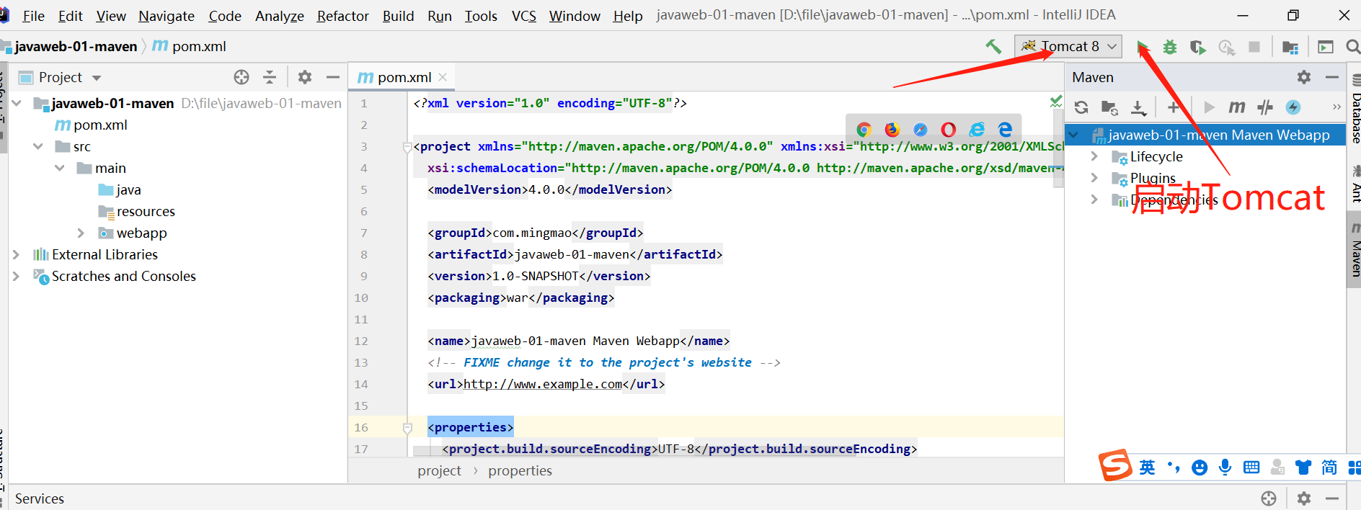Viewport: 1361px width, 510px height.
Task: Select javaweb-01-maven Maven Webapp node
Action: [x=1218, y=135]
